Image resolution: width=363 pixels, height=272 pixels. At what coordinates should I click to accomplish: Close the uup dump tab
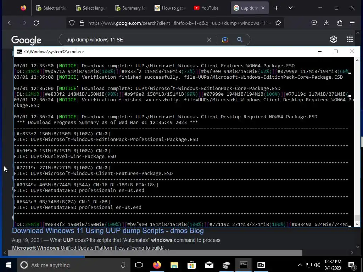coord(263,8)
